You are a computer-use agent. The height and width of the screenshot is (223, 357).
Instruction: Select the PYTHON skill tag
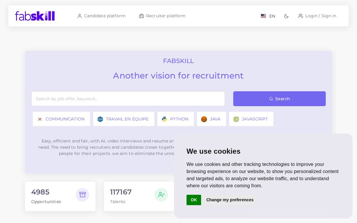click(x=176, y=119)
